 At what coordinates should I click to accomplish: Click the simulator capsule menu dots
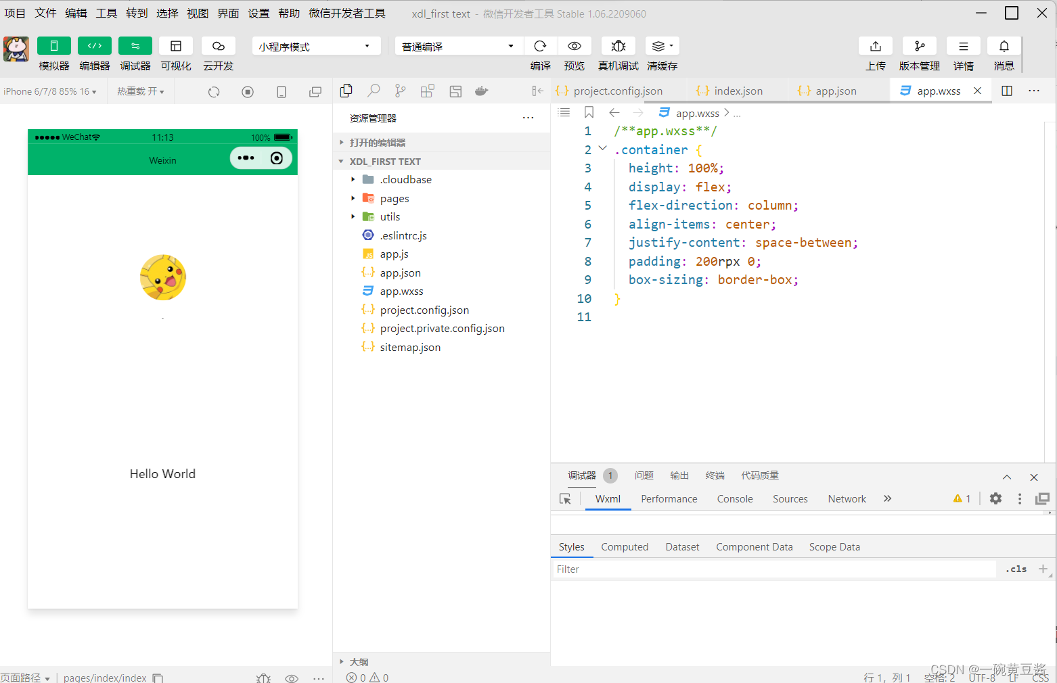tap(246, 158)
